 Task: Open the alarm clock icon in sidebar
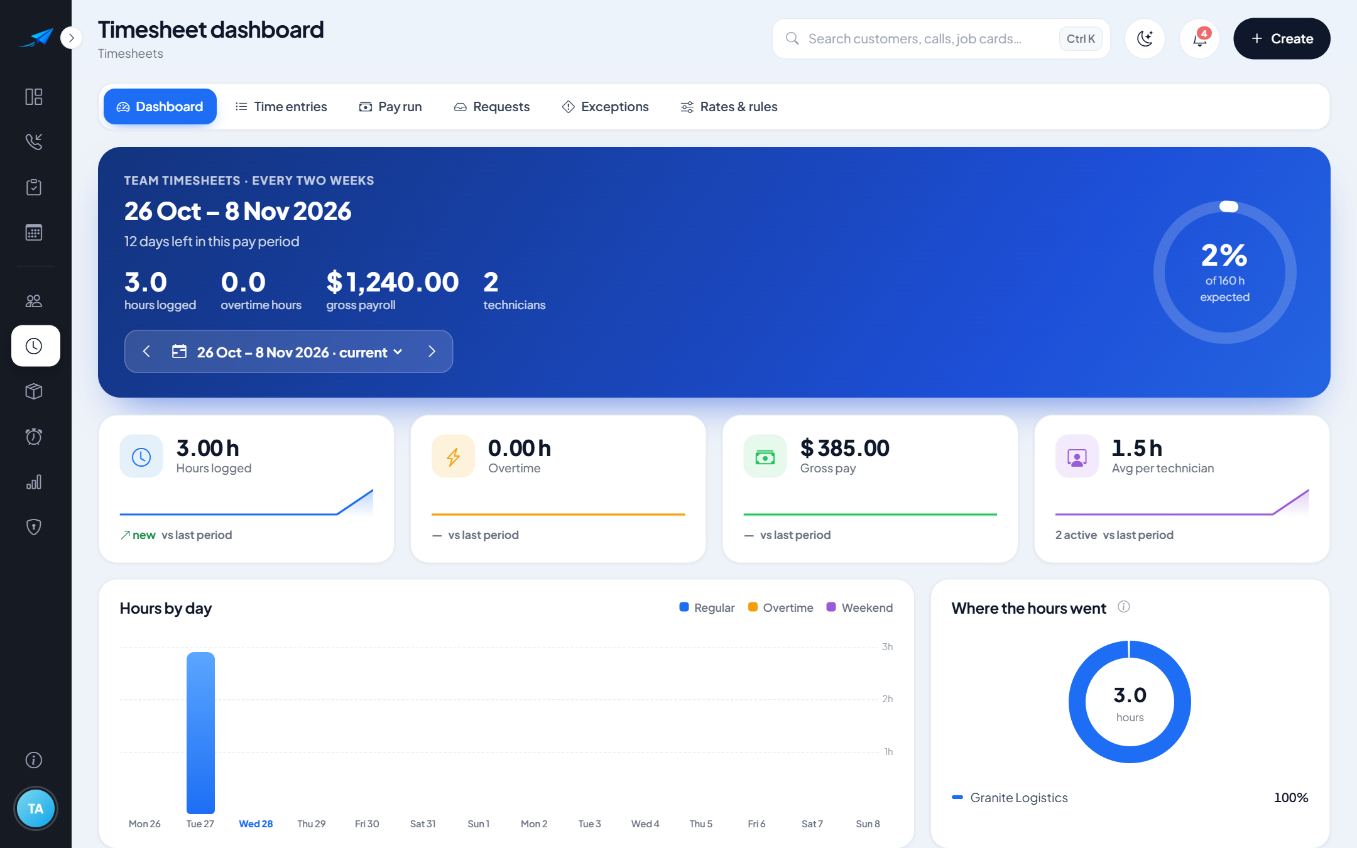(x=34, y=437)
